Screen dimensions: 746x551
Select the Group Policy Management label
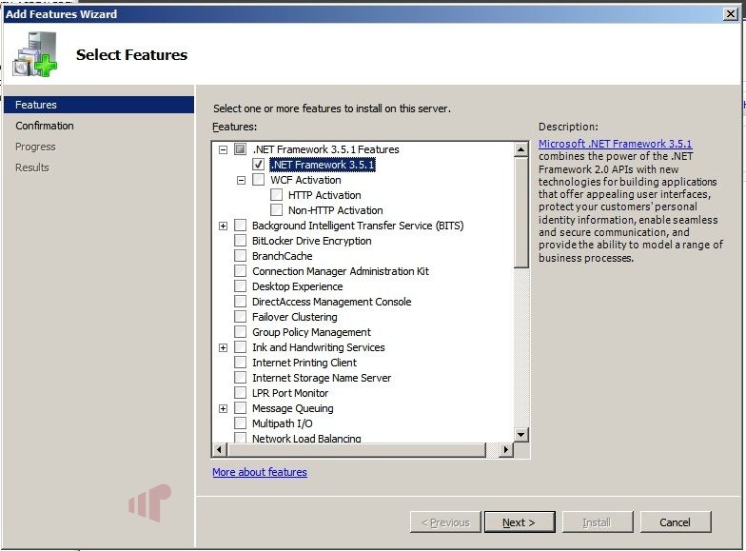tap(312, 332)
